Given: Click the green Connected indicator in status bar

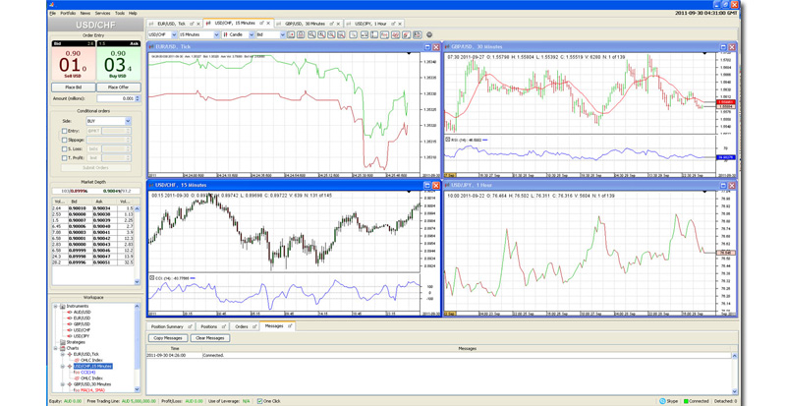Looking at the screenshot, I should click(687, 401).
